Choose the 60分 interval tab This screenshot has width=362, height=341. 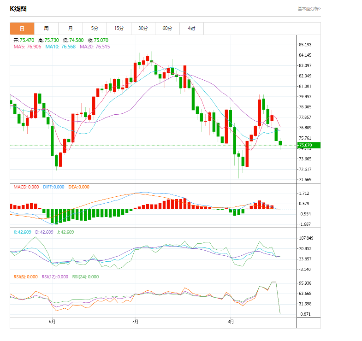167,29
